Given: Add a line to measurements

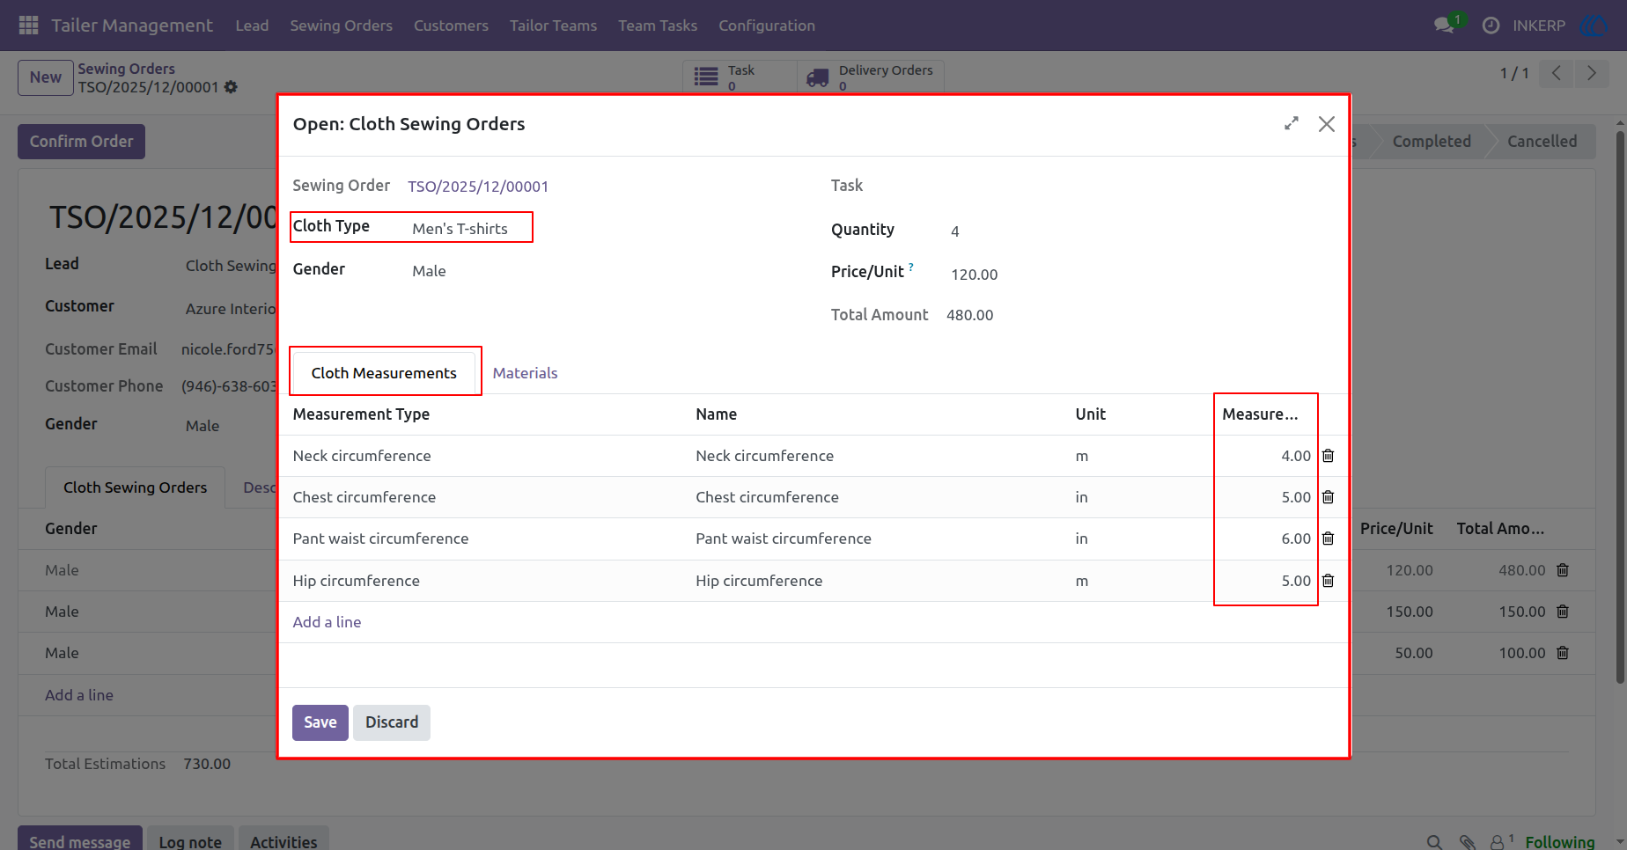Looking at the screenshot, I should [x=327, y=622].
